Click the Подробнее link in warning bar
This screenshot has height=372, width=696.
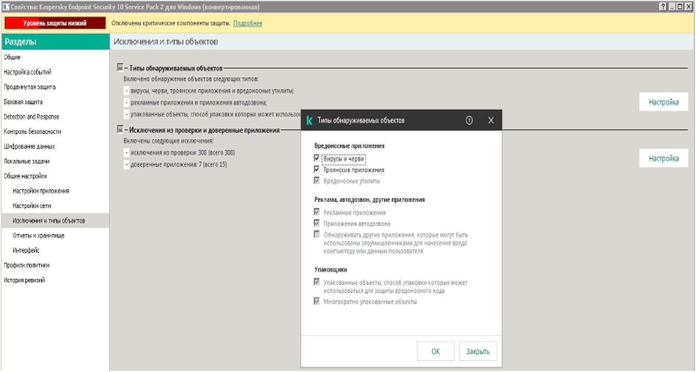(x=248, y=23)
